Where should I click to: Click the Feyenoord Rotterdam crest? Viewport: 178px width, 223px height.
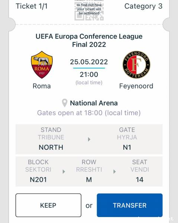pos(136,65)
